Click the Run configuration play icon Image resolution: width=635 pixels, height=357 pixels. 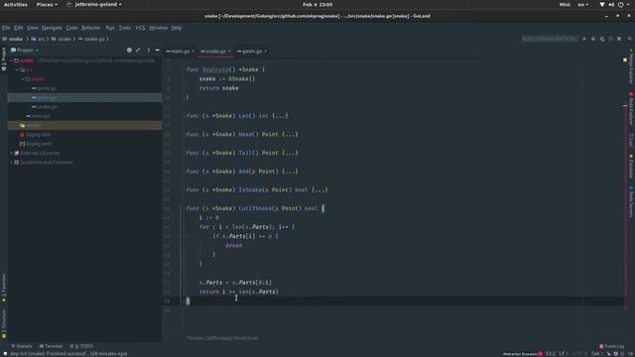coord(584,39)
